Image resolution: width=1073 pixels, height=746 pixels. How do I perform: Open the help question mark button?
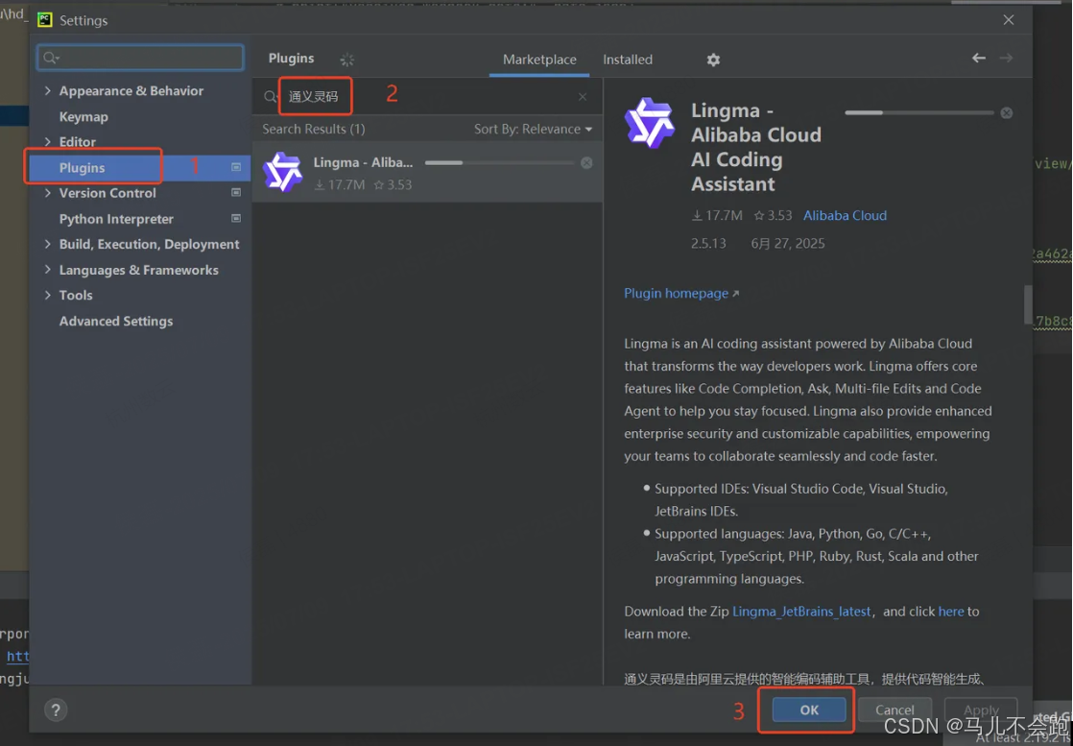click(56, 710)
